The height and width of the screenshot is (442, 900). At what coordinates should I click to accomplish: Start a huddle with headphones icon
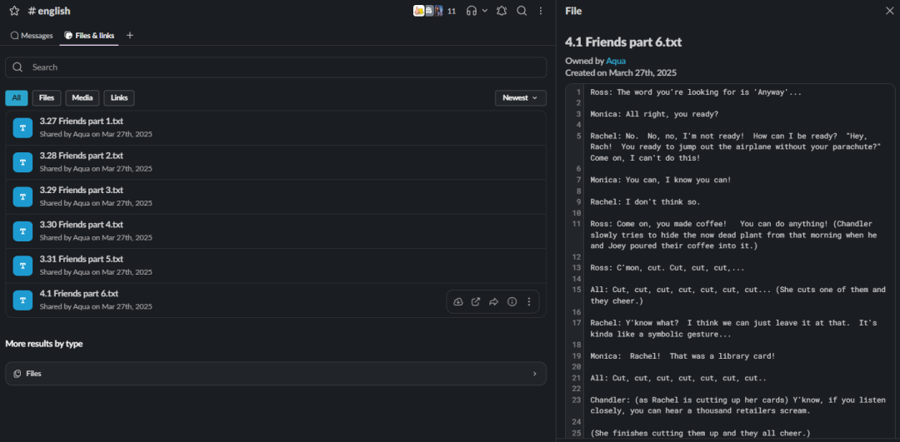tap(471, 11)
